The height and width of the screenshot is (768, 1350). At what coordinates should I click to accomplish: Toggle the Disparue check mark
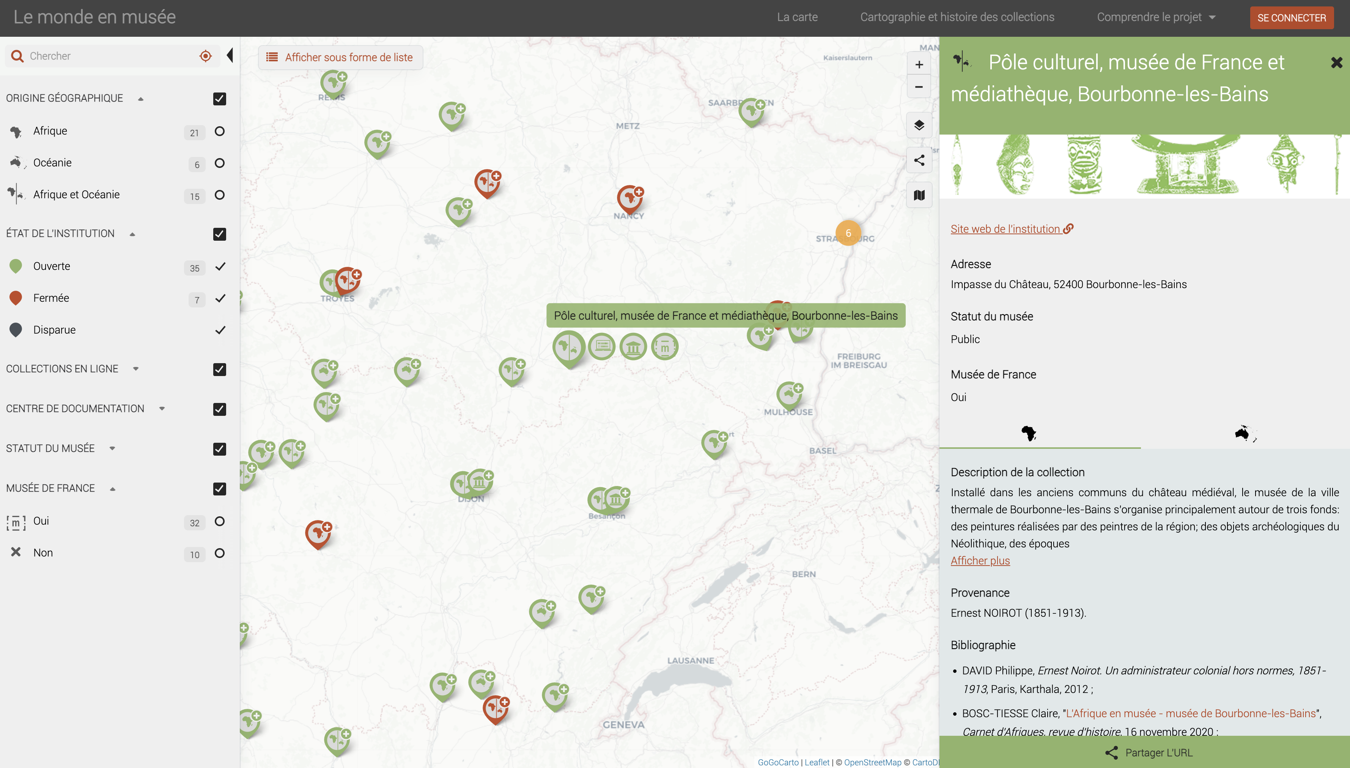click(220, 330)
